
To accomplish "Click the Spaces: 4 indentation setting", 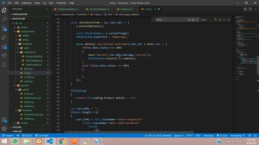I will click(179, 136).
